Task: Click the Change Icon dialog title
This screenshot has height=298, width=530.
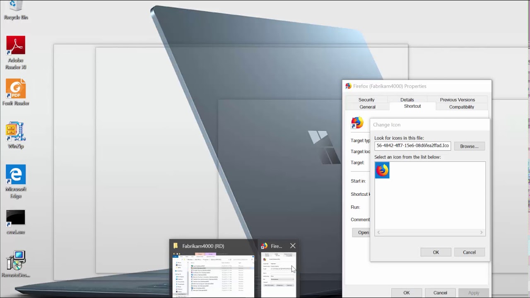Action: click(387, 125)
